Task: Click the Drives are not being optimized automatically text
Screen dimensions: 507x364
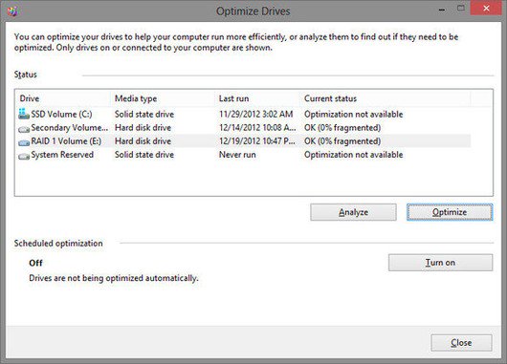Action: [x=114, y=278]
